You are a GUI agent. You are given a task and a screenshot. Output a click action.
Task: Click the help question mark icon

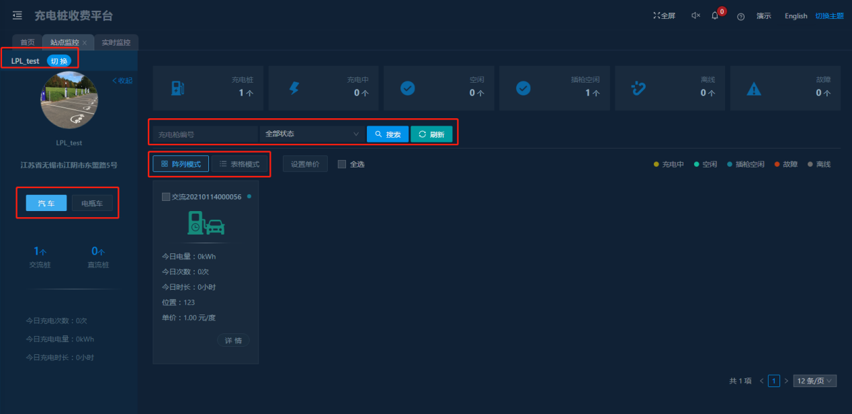click(740, 16)
